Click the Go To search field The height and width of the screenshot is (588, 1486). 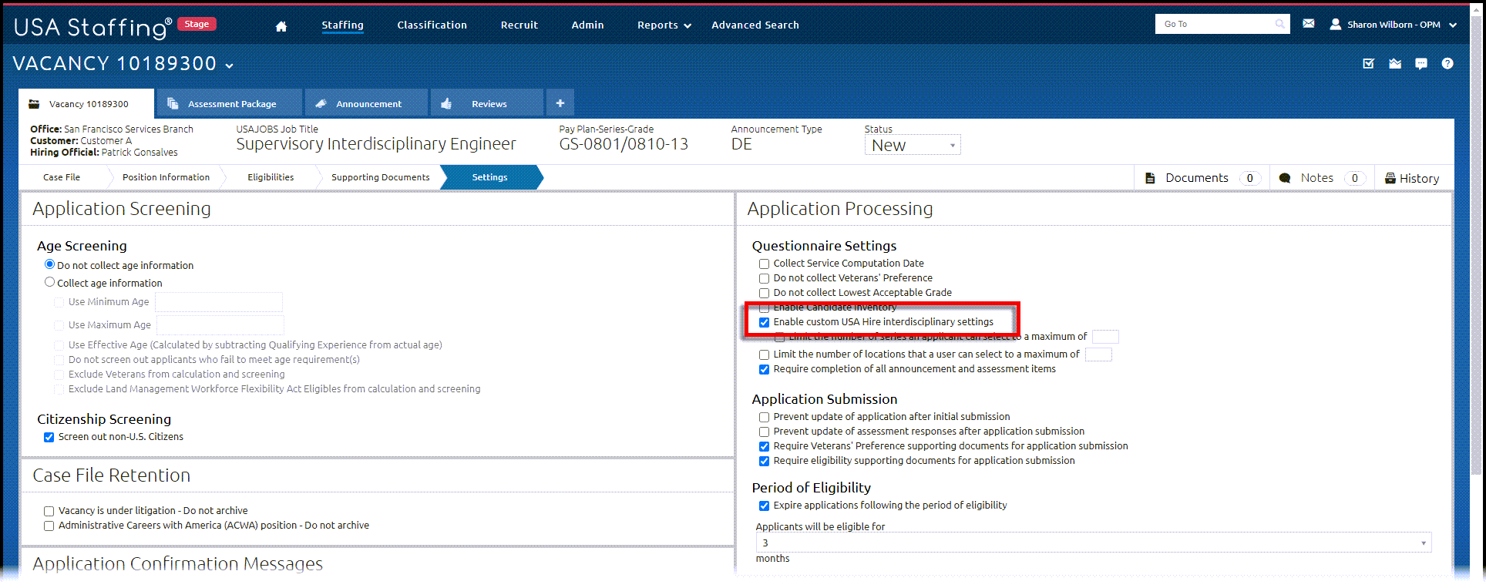point(1222,24)
